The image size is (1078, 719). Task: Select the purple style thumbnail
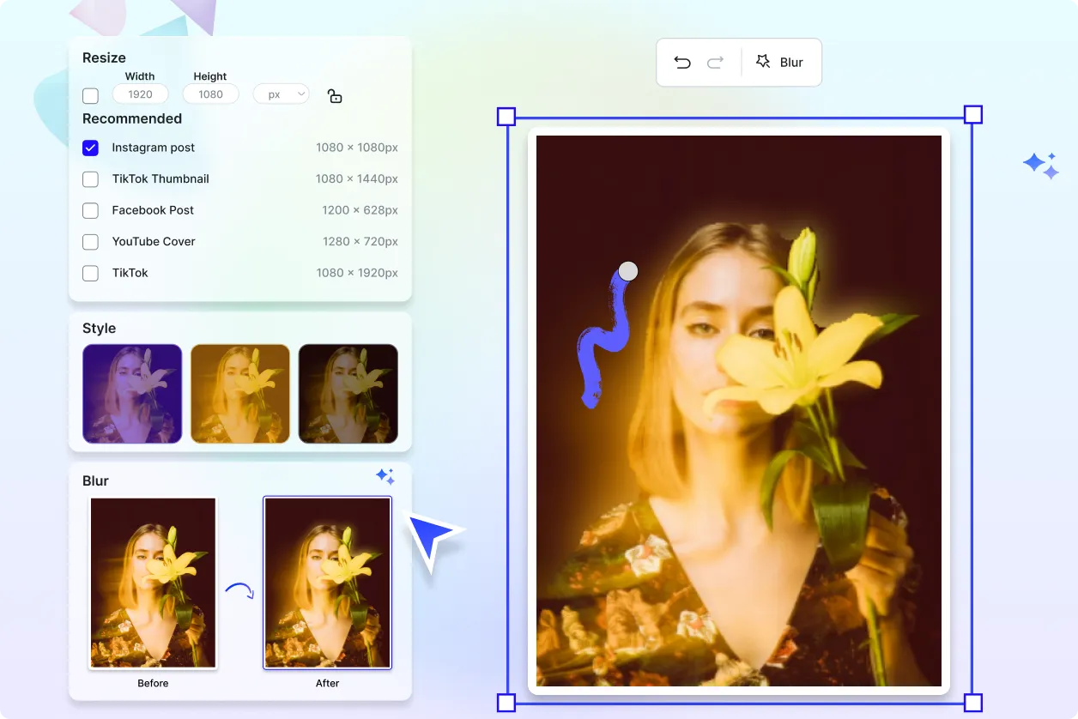[x=132, y=394]
